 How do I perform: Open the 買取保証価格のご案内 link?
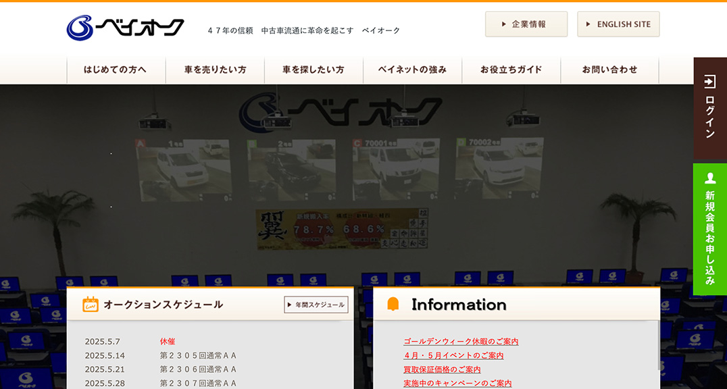(442, 369)
